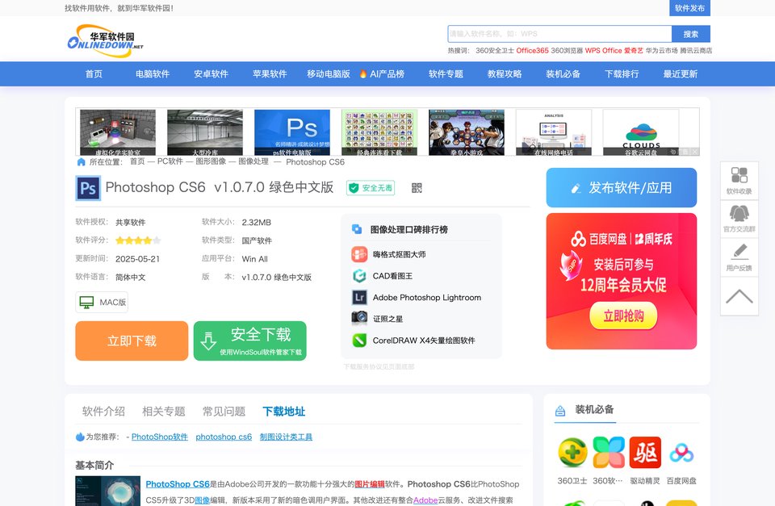Click the green 安全下载 button
This screenshot has height=506, width=775.
click(x=250, y=341)
